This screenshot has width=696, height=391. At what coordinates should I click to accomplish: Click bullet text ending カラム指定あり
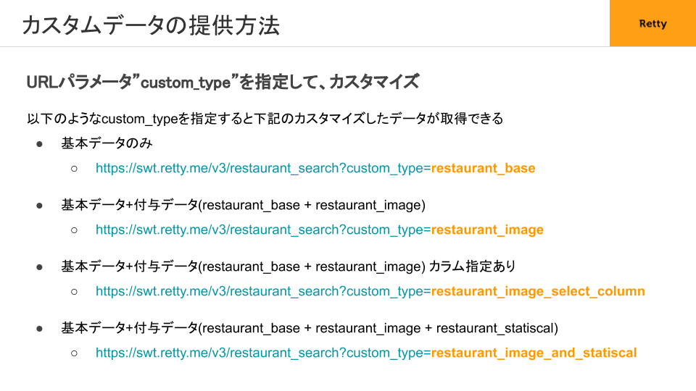pos(289,266)
